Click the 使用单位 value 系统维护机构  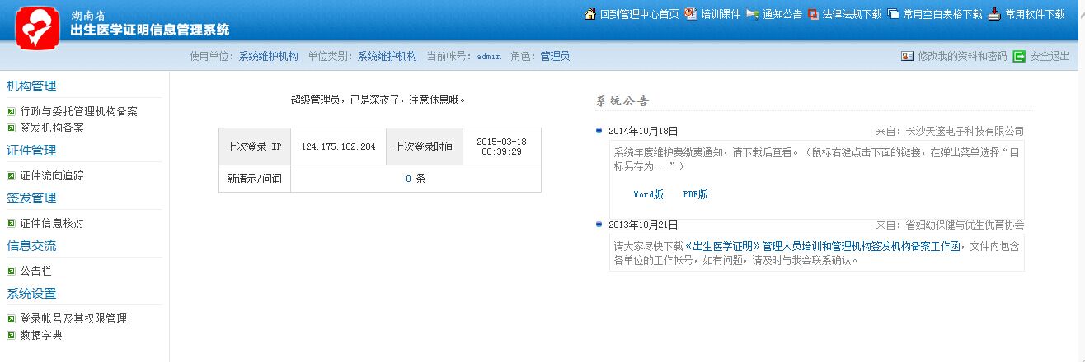tap(269, 57)
